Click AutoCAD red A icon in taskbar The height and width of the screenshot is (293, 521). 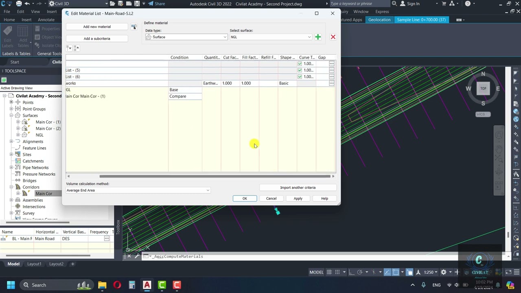pos(147,285)
